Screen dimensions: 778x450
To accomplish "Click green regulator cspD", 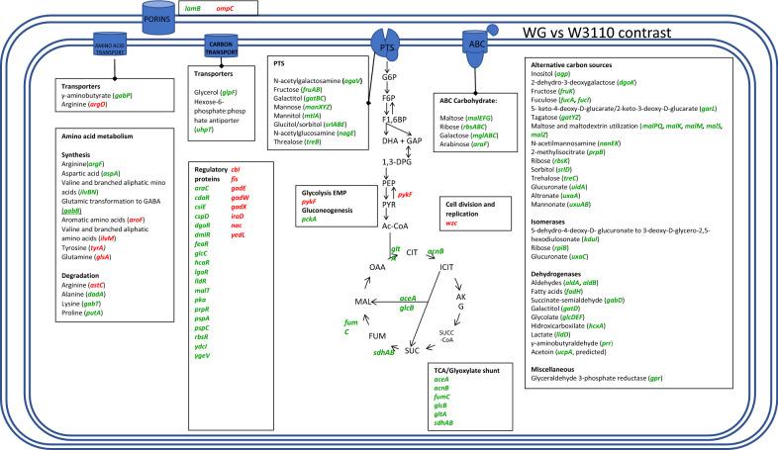I will (202, 216).
